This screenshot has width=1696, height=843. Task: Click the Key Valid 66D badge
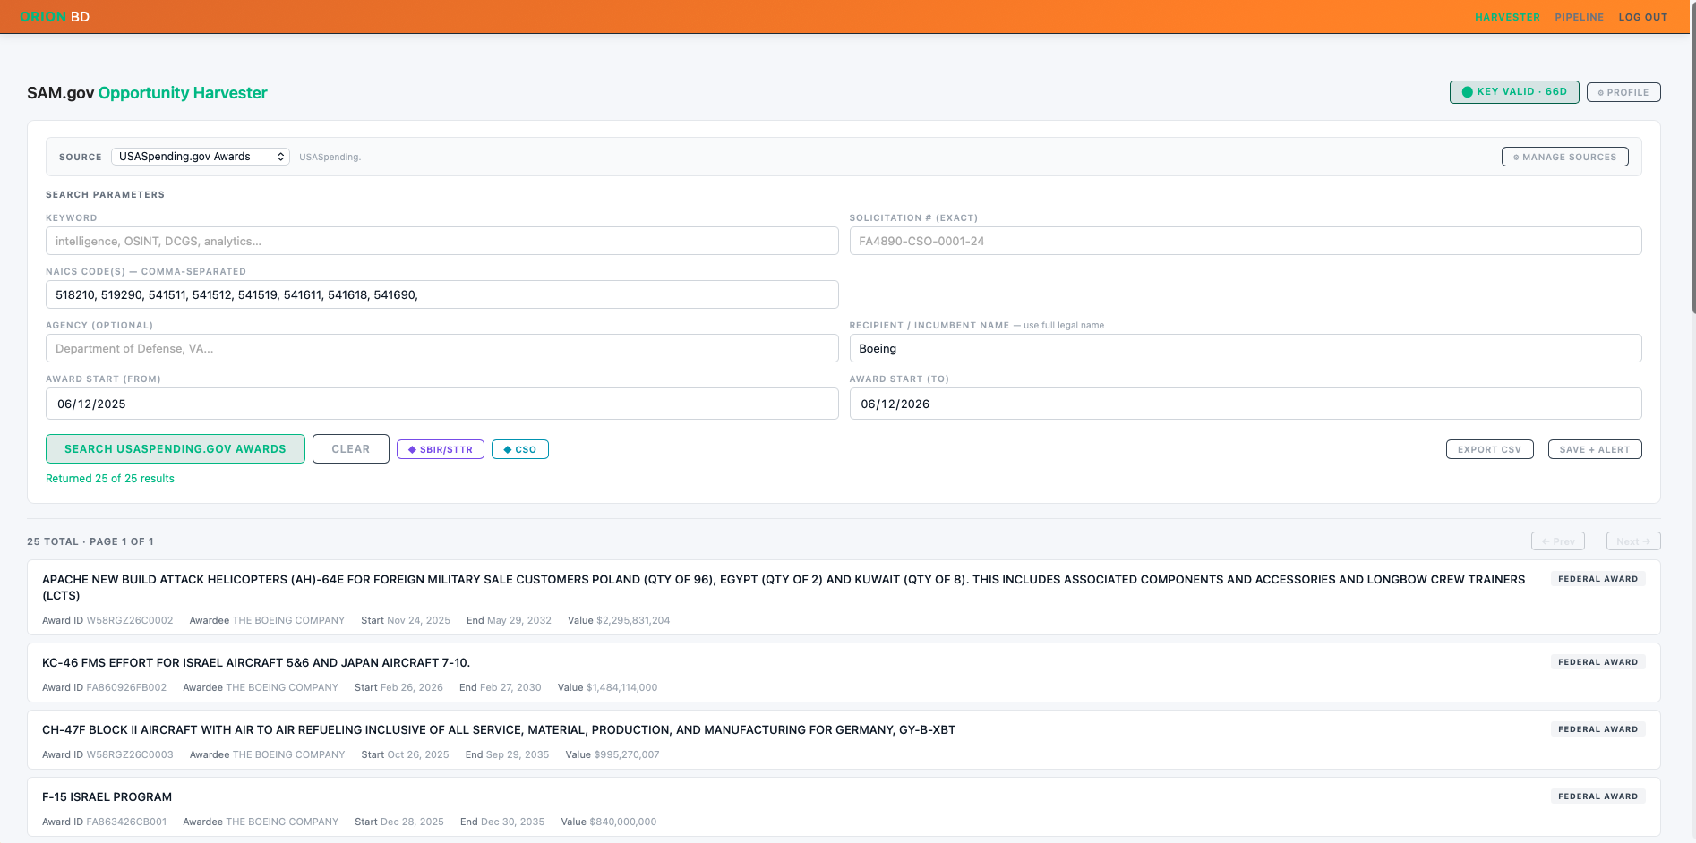(x=1514, y=92)
